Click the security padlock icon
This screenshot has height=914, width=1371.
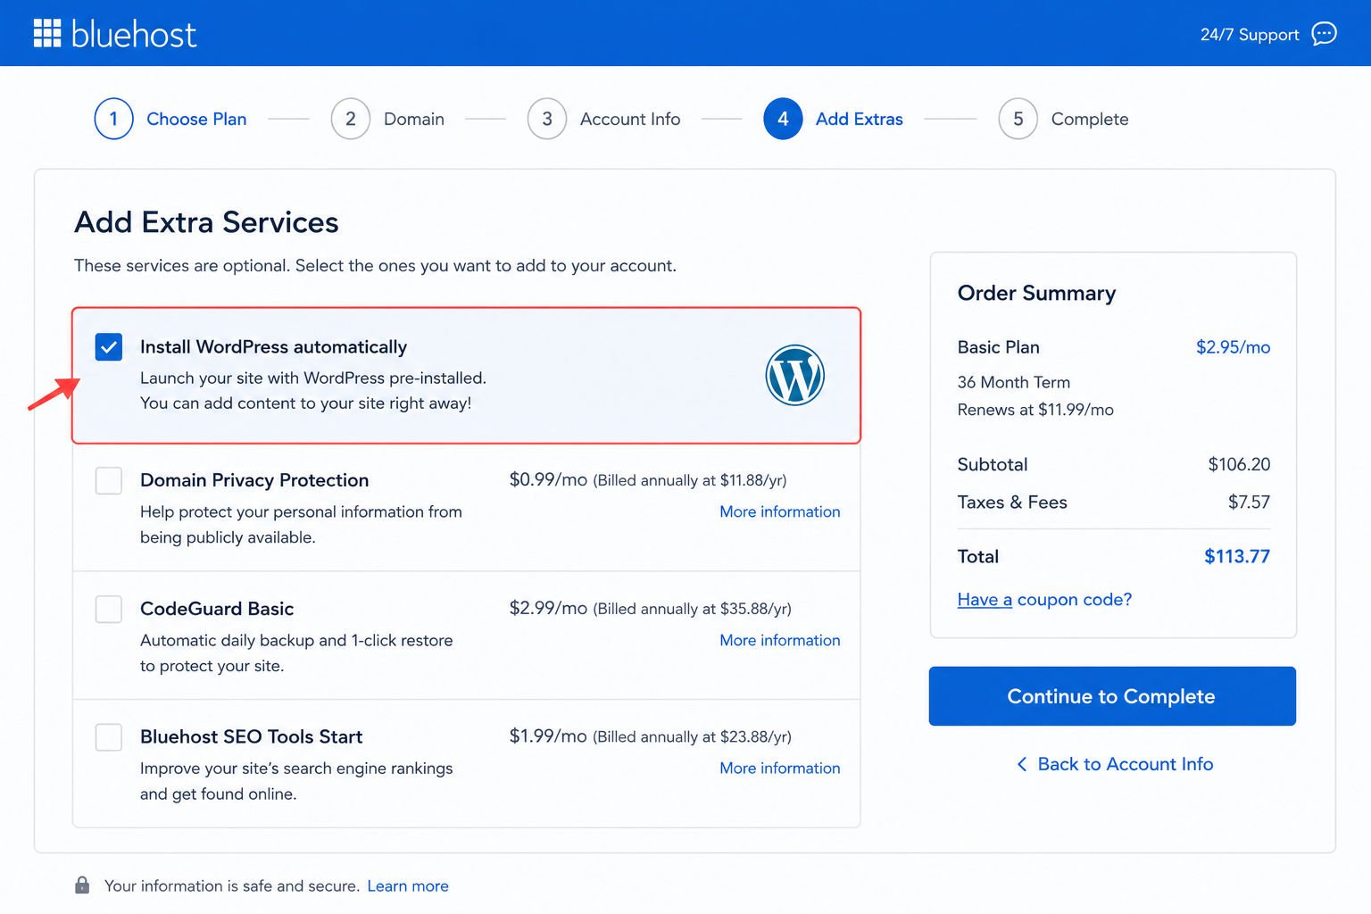pyautogui.click(x=82, y=885)
